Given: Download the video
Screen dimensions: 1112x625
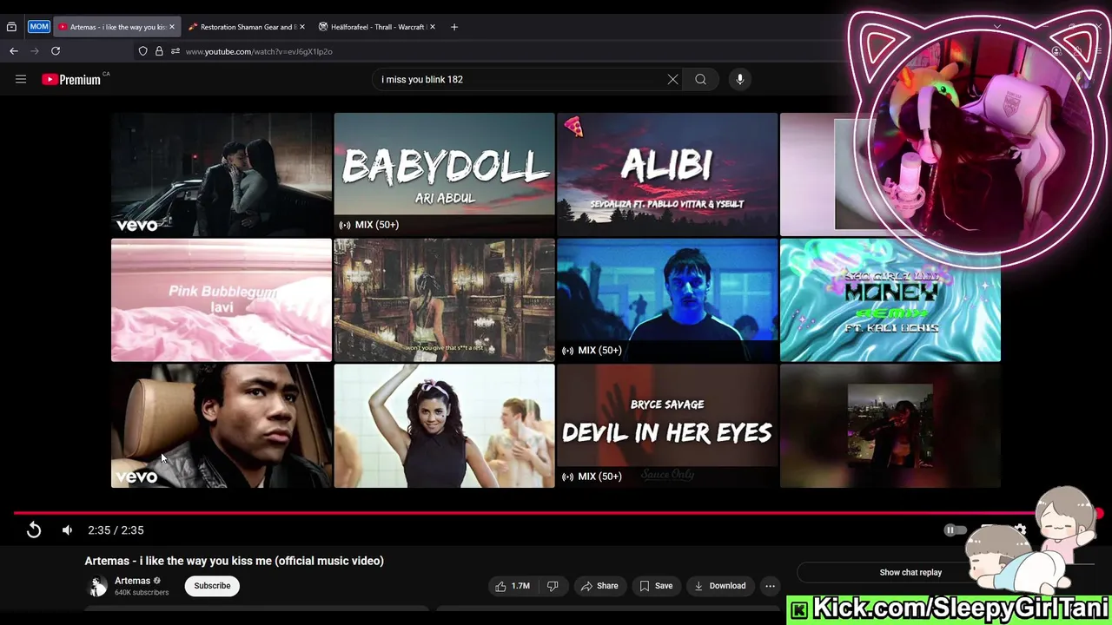Looking at the screenshot, I should 719,586.
